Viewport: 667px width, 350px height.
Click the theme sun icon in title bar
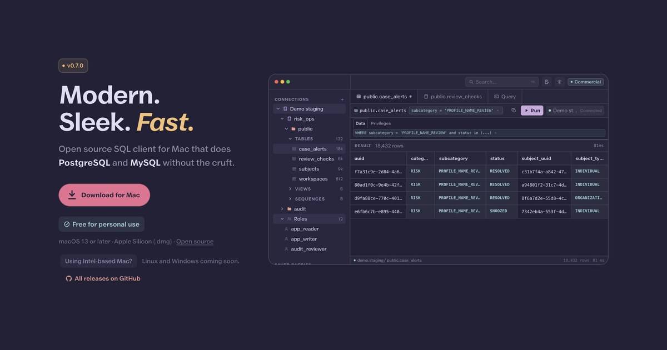(559, 82)
